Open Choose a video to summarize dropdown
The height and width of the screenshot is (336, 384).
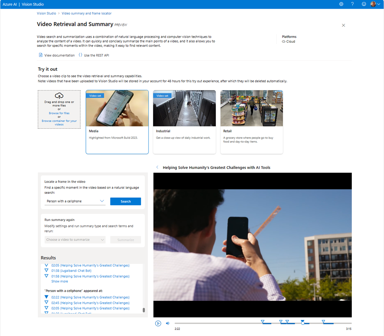pos(75,239)
